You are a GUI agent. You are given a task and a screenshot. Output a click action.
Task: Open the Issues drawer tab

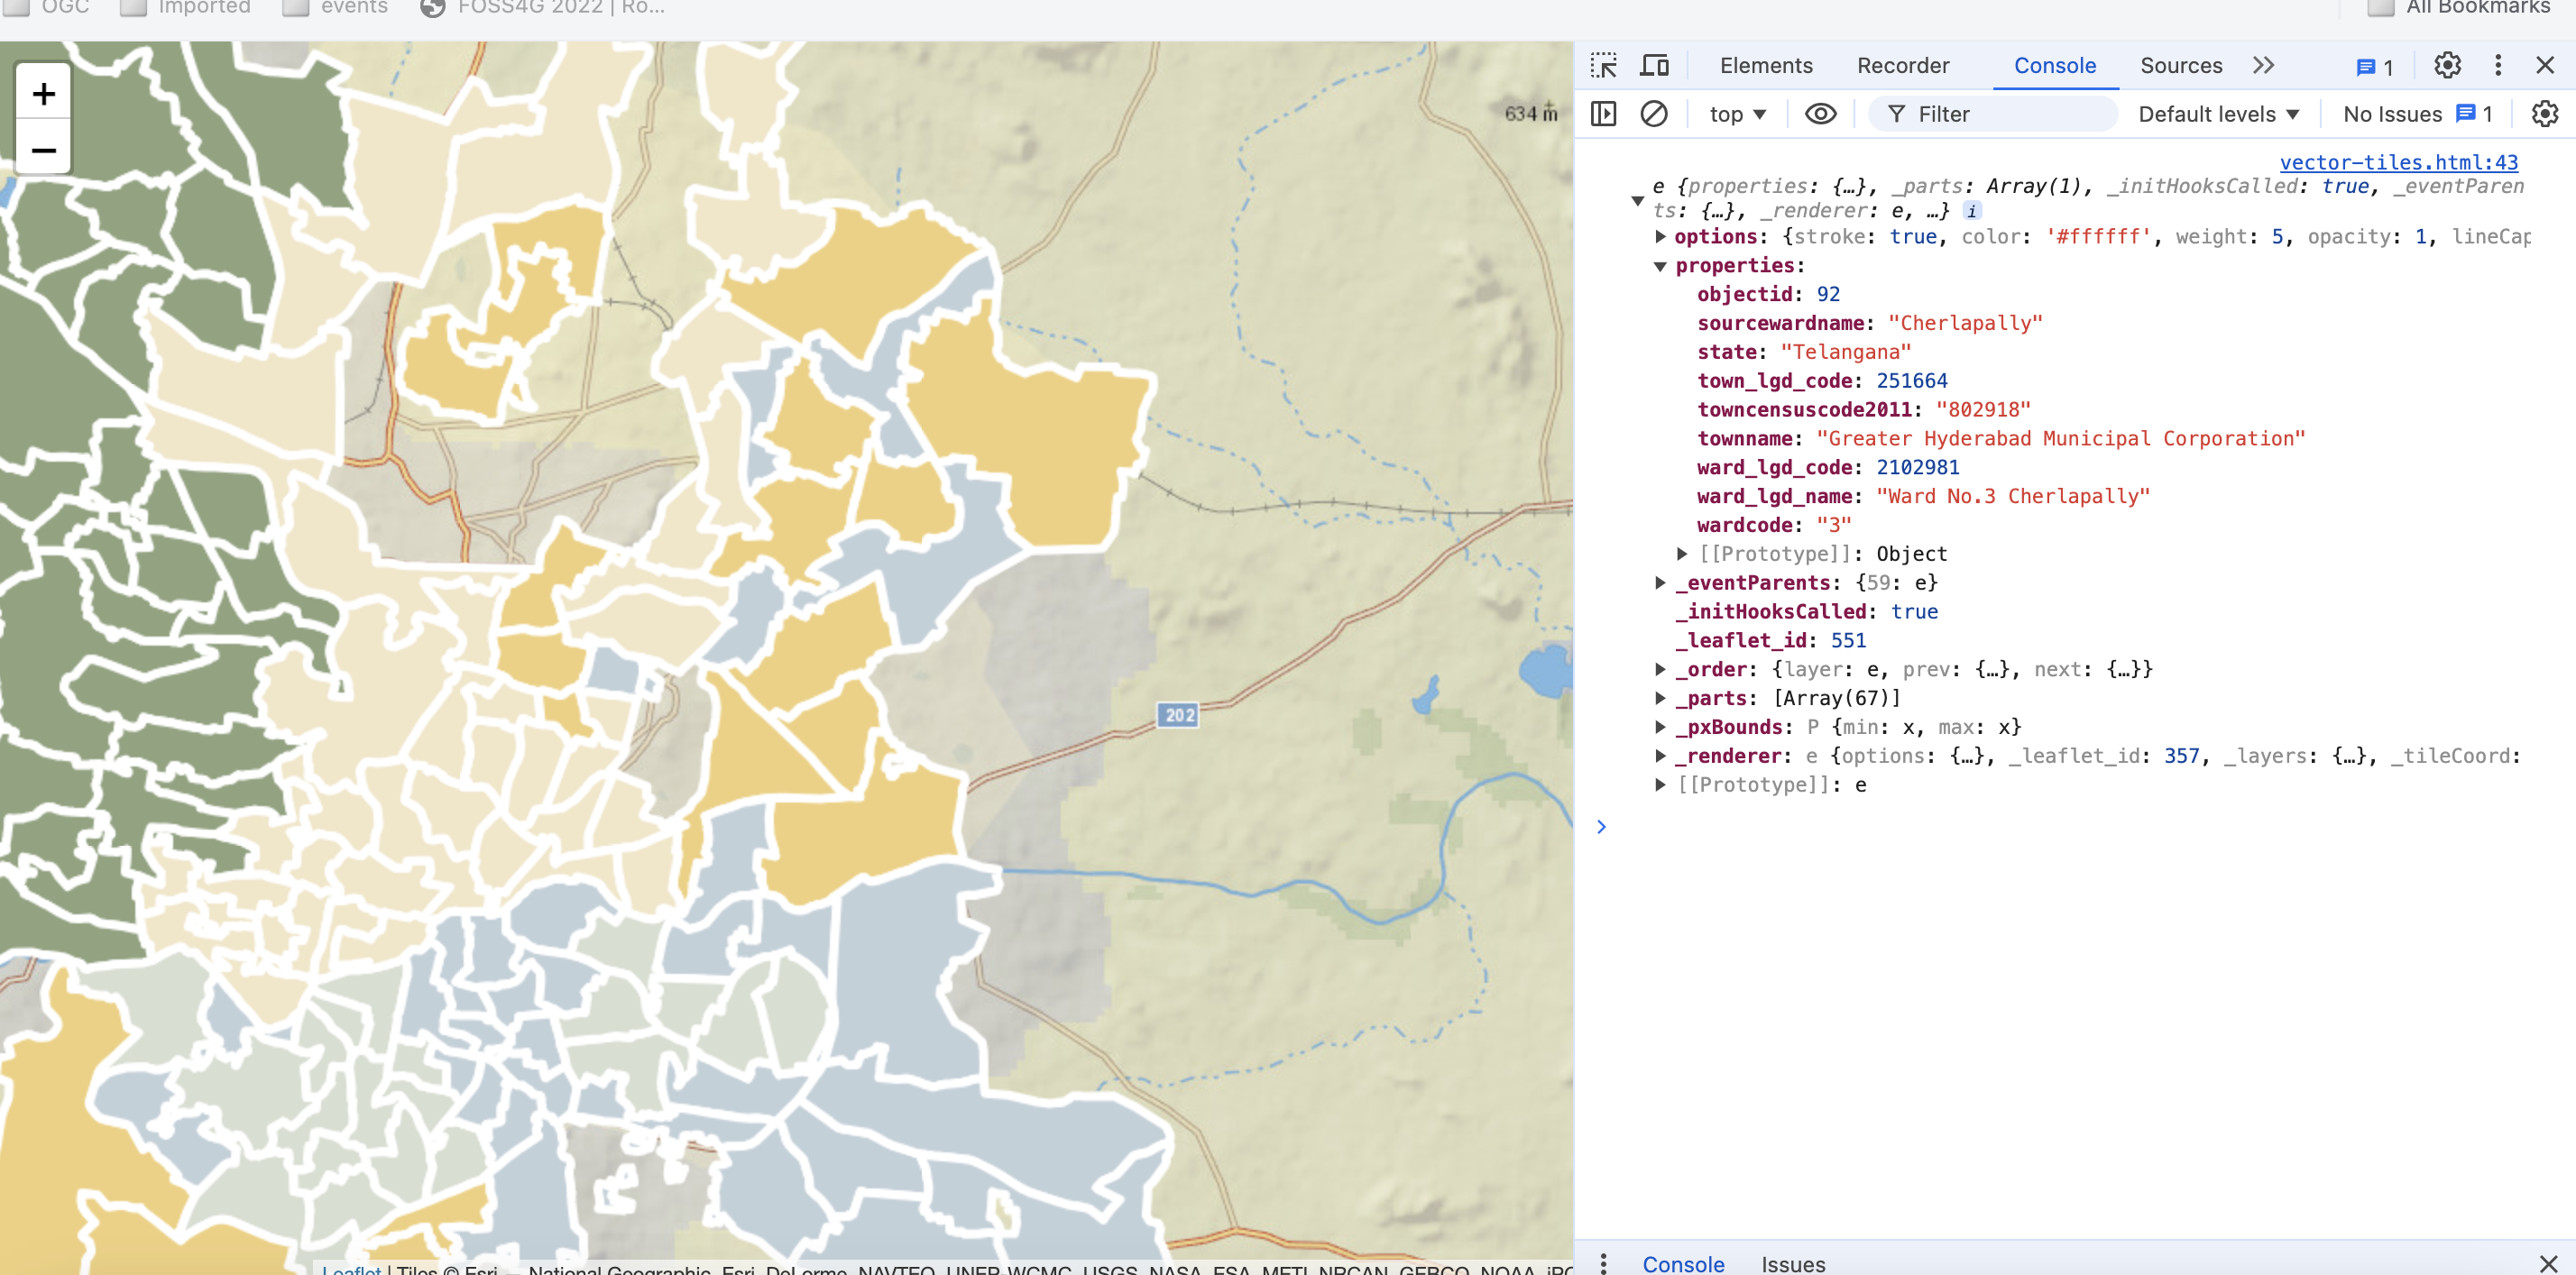pos(1792,1264)
